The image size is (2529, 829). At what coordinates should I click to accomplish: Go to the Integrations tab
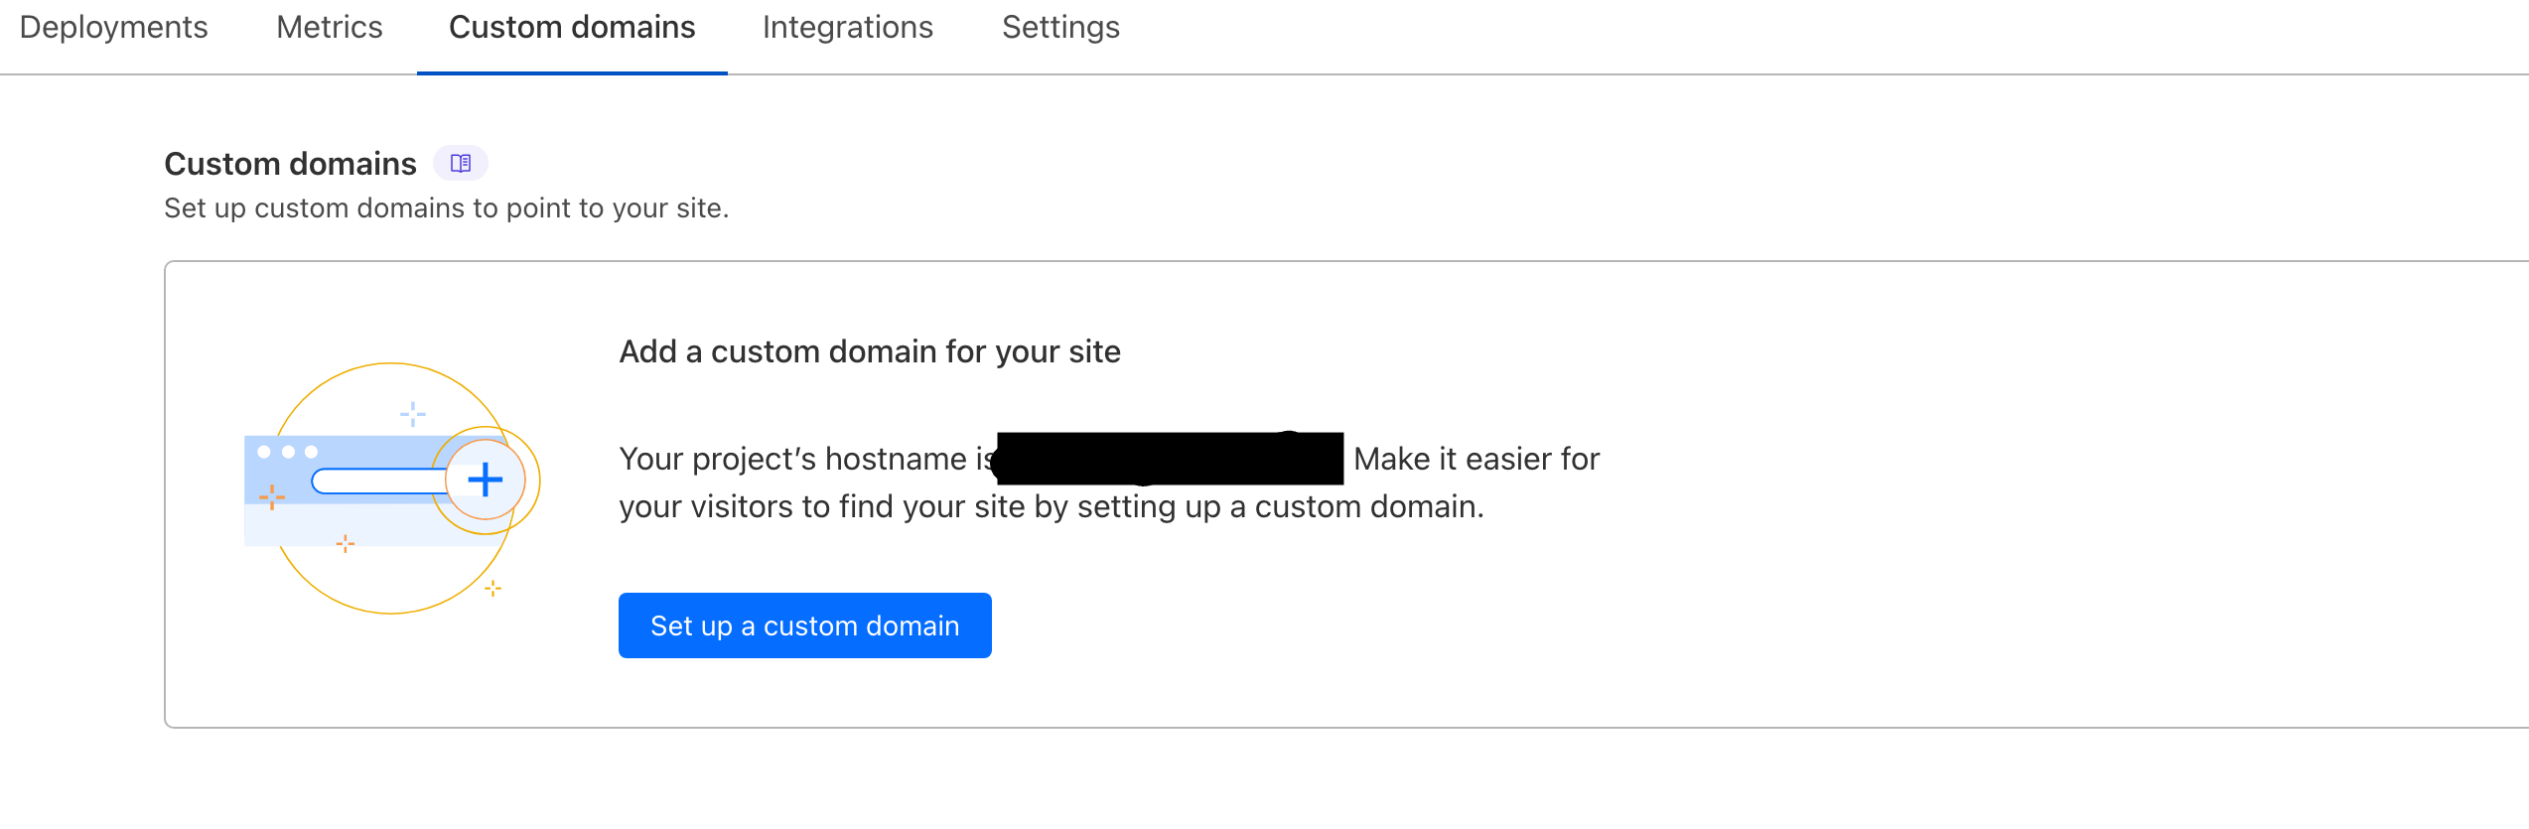coord(847,28)
